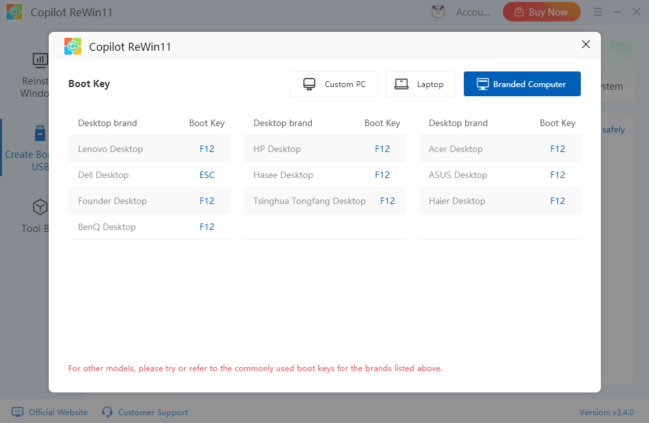Viewport: 649px width, 423px height.
Task: Open the hamburger menu icon
Action: [x=598, y=12]
